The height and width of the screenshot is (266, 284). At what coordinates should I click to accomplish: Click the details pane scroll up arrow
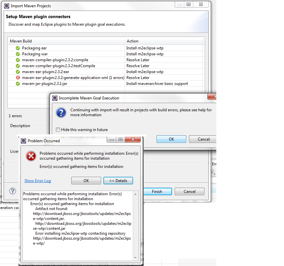click(135, 194)
